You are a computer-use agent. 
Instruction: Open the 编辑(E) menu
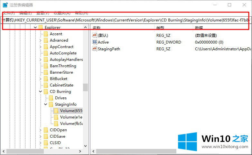click(25, 13)
